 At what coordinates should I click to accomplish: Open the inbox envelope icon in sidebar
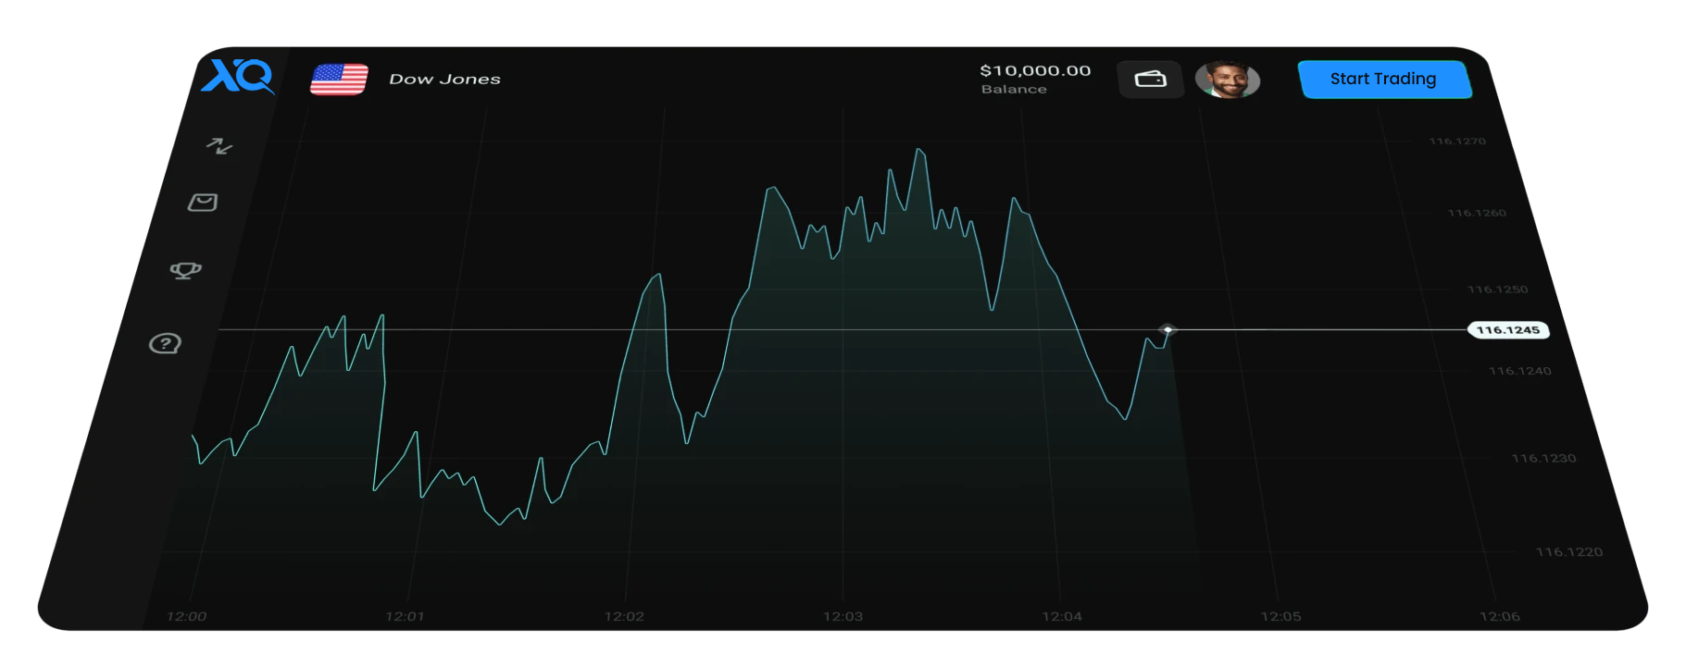tap(203, 203)
